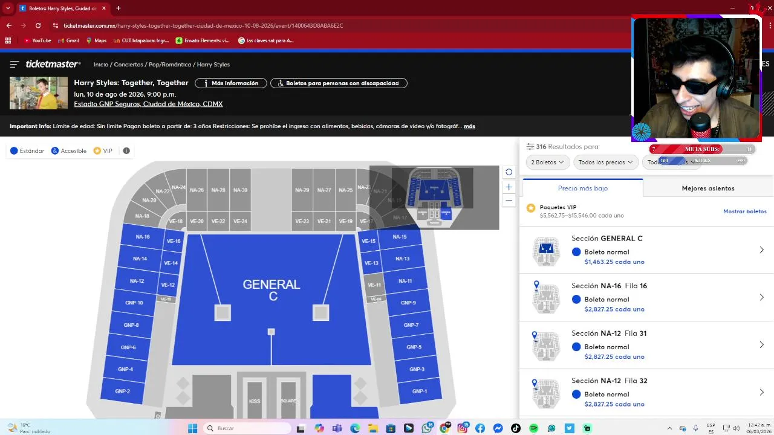Image resolution: width=774 pixels, height=435 pixels.
Task: Open the map legend info icon
Action: pyautogui.click(x=126, y=151)
